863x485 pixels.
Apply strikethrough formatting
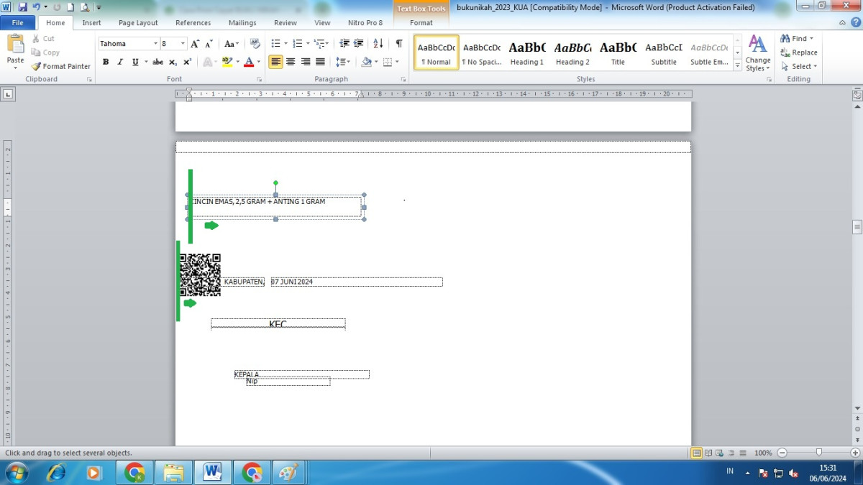point(157,62)
